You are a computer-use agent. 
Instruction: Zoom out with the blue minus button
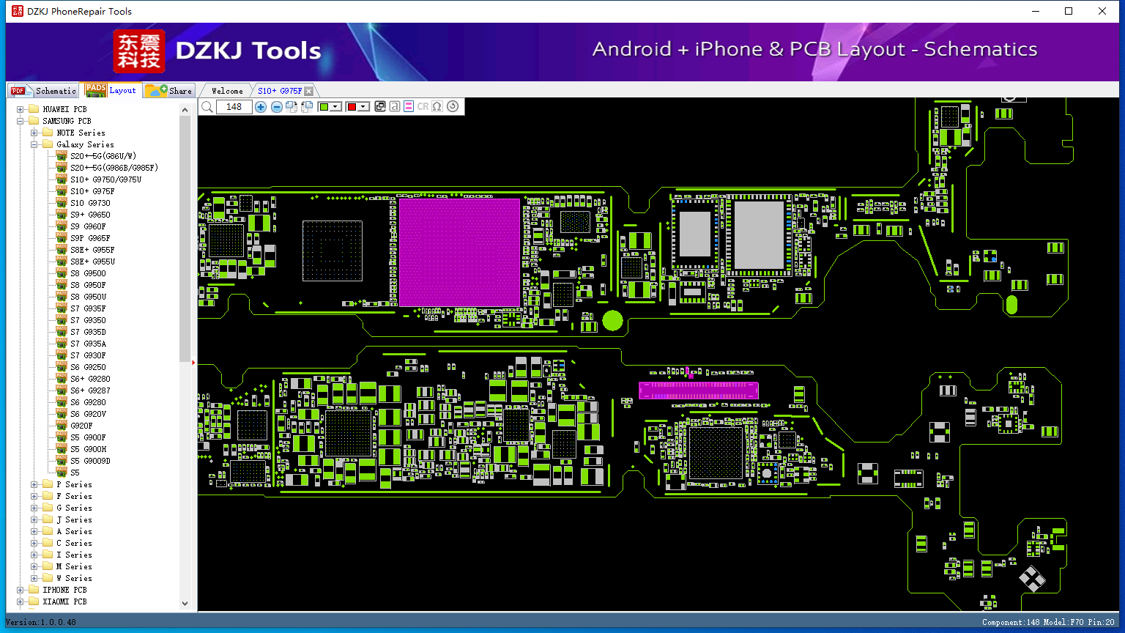tap(277, 107)
